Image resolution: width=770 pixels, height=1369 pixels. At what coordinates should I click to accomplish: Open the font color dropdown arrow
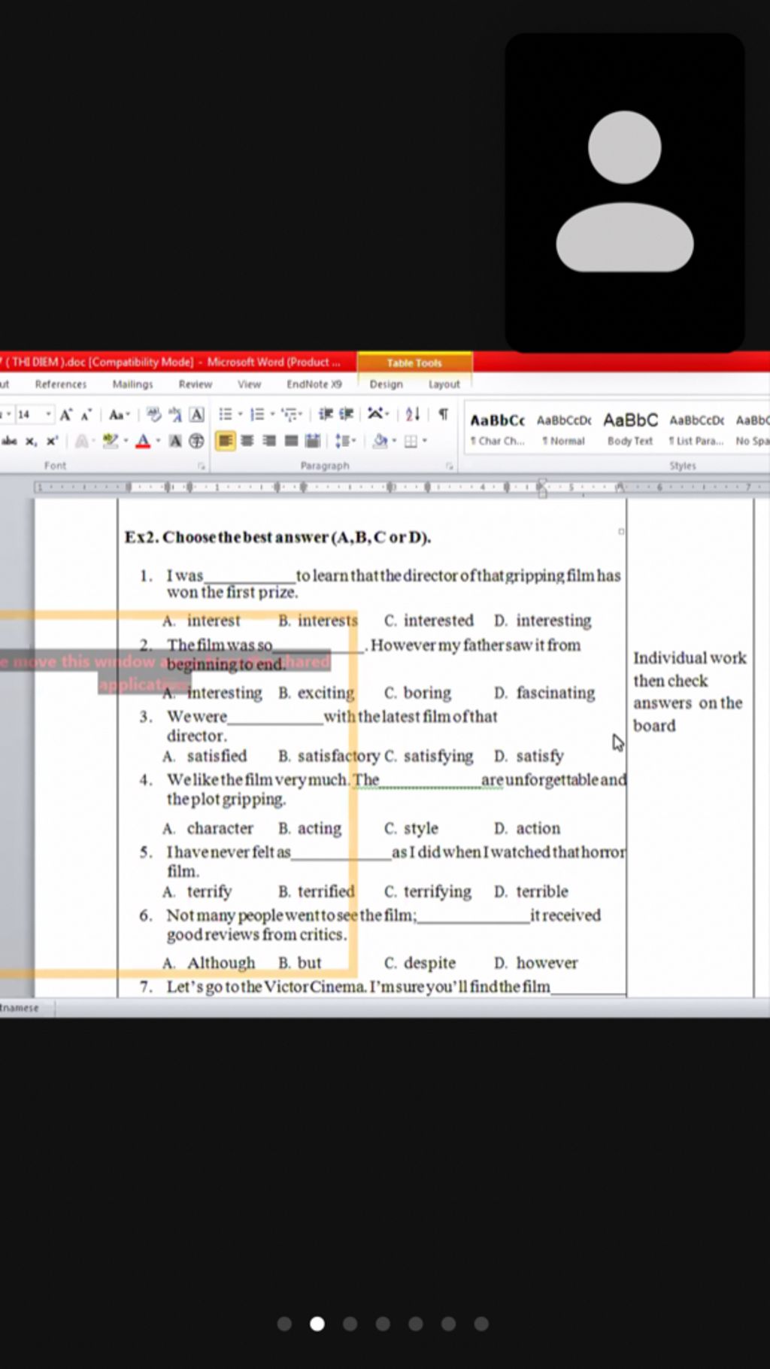tap(158, 442)
